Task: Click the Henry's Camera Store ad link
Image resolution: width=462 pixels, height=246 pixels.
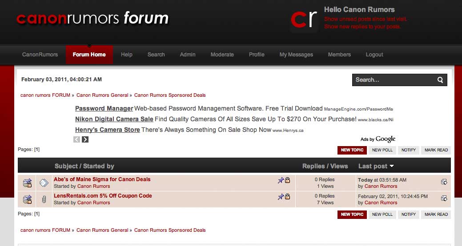Action: point(108,130)
